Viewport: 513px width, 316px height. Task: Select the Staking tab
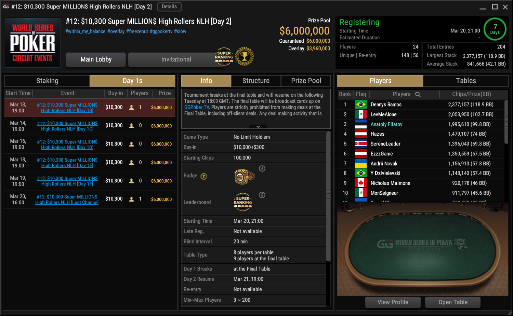pyautogui.click(x=47, y=81)
